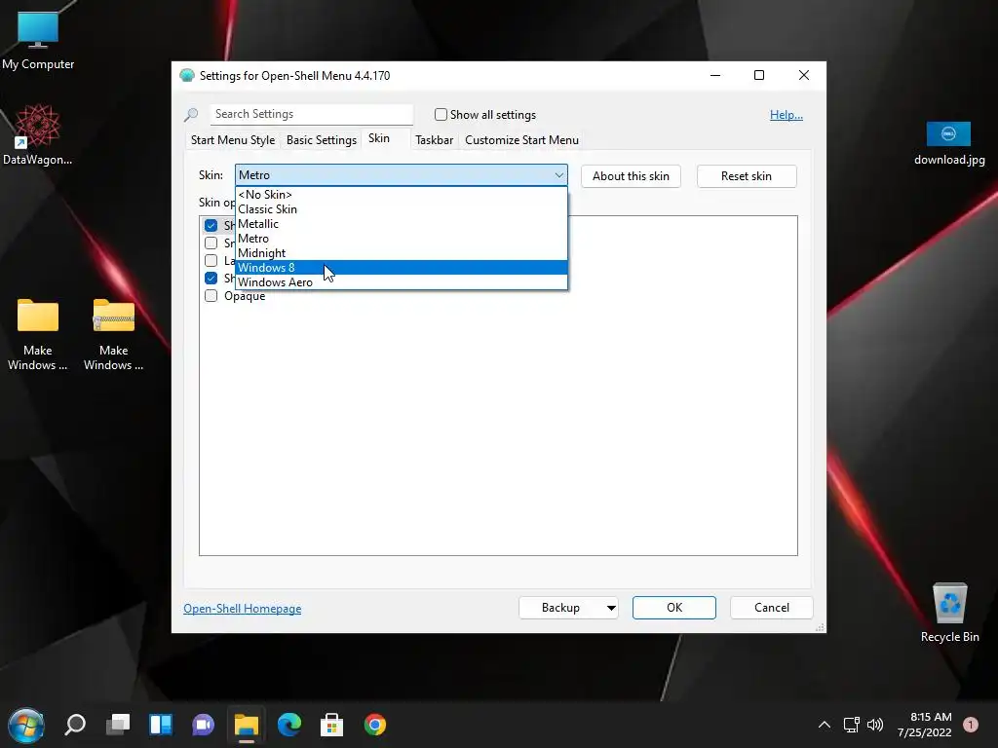The width and height of the screenshot is (998, 748).
Task: Open download.jpg on the desktop
Action: pyautogui.click(x=949, y=142)
